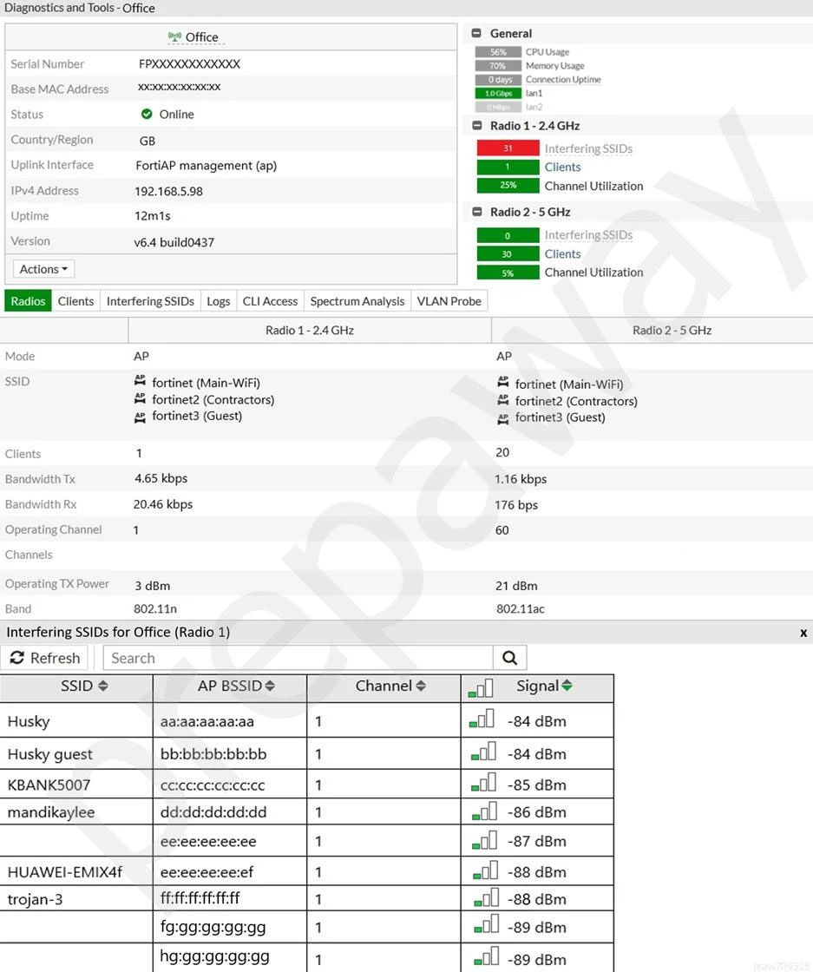
Task: Collapse the General section
Action: pyautogui.click(x=476, y=34)
